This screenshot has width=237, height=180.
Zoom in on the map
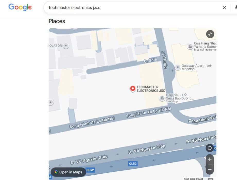pyautogui.click(x=210, y=159)
